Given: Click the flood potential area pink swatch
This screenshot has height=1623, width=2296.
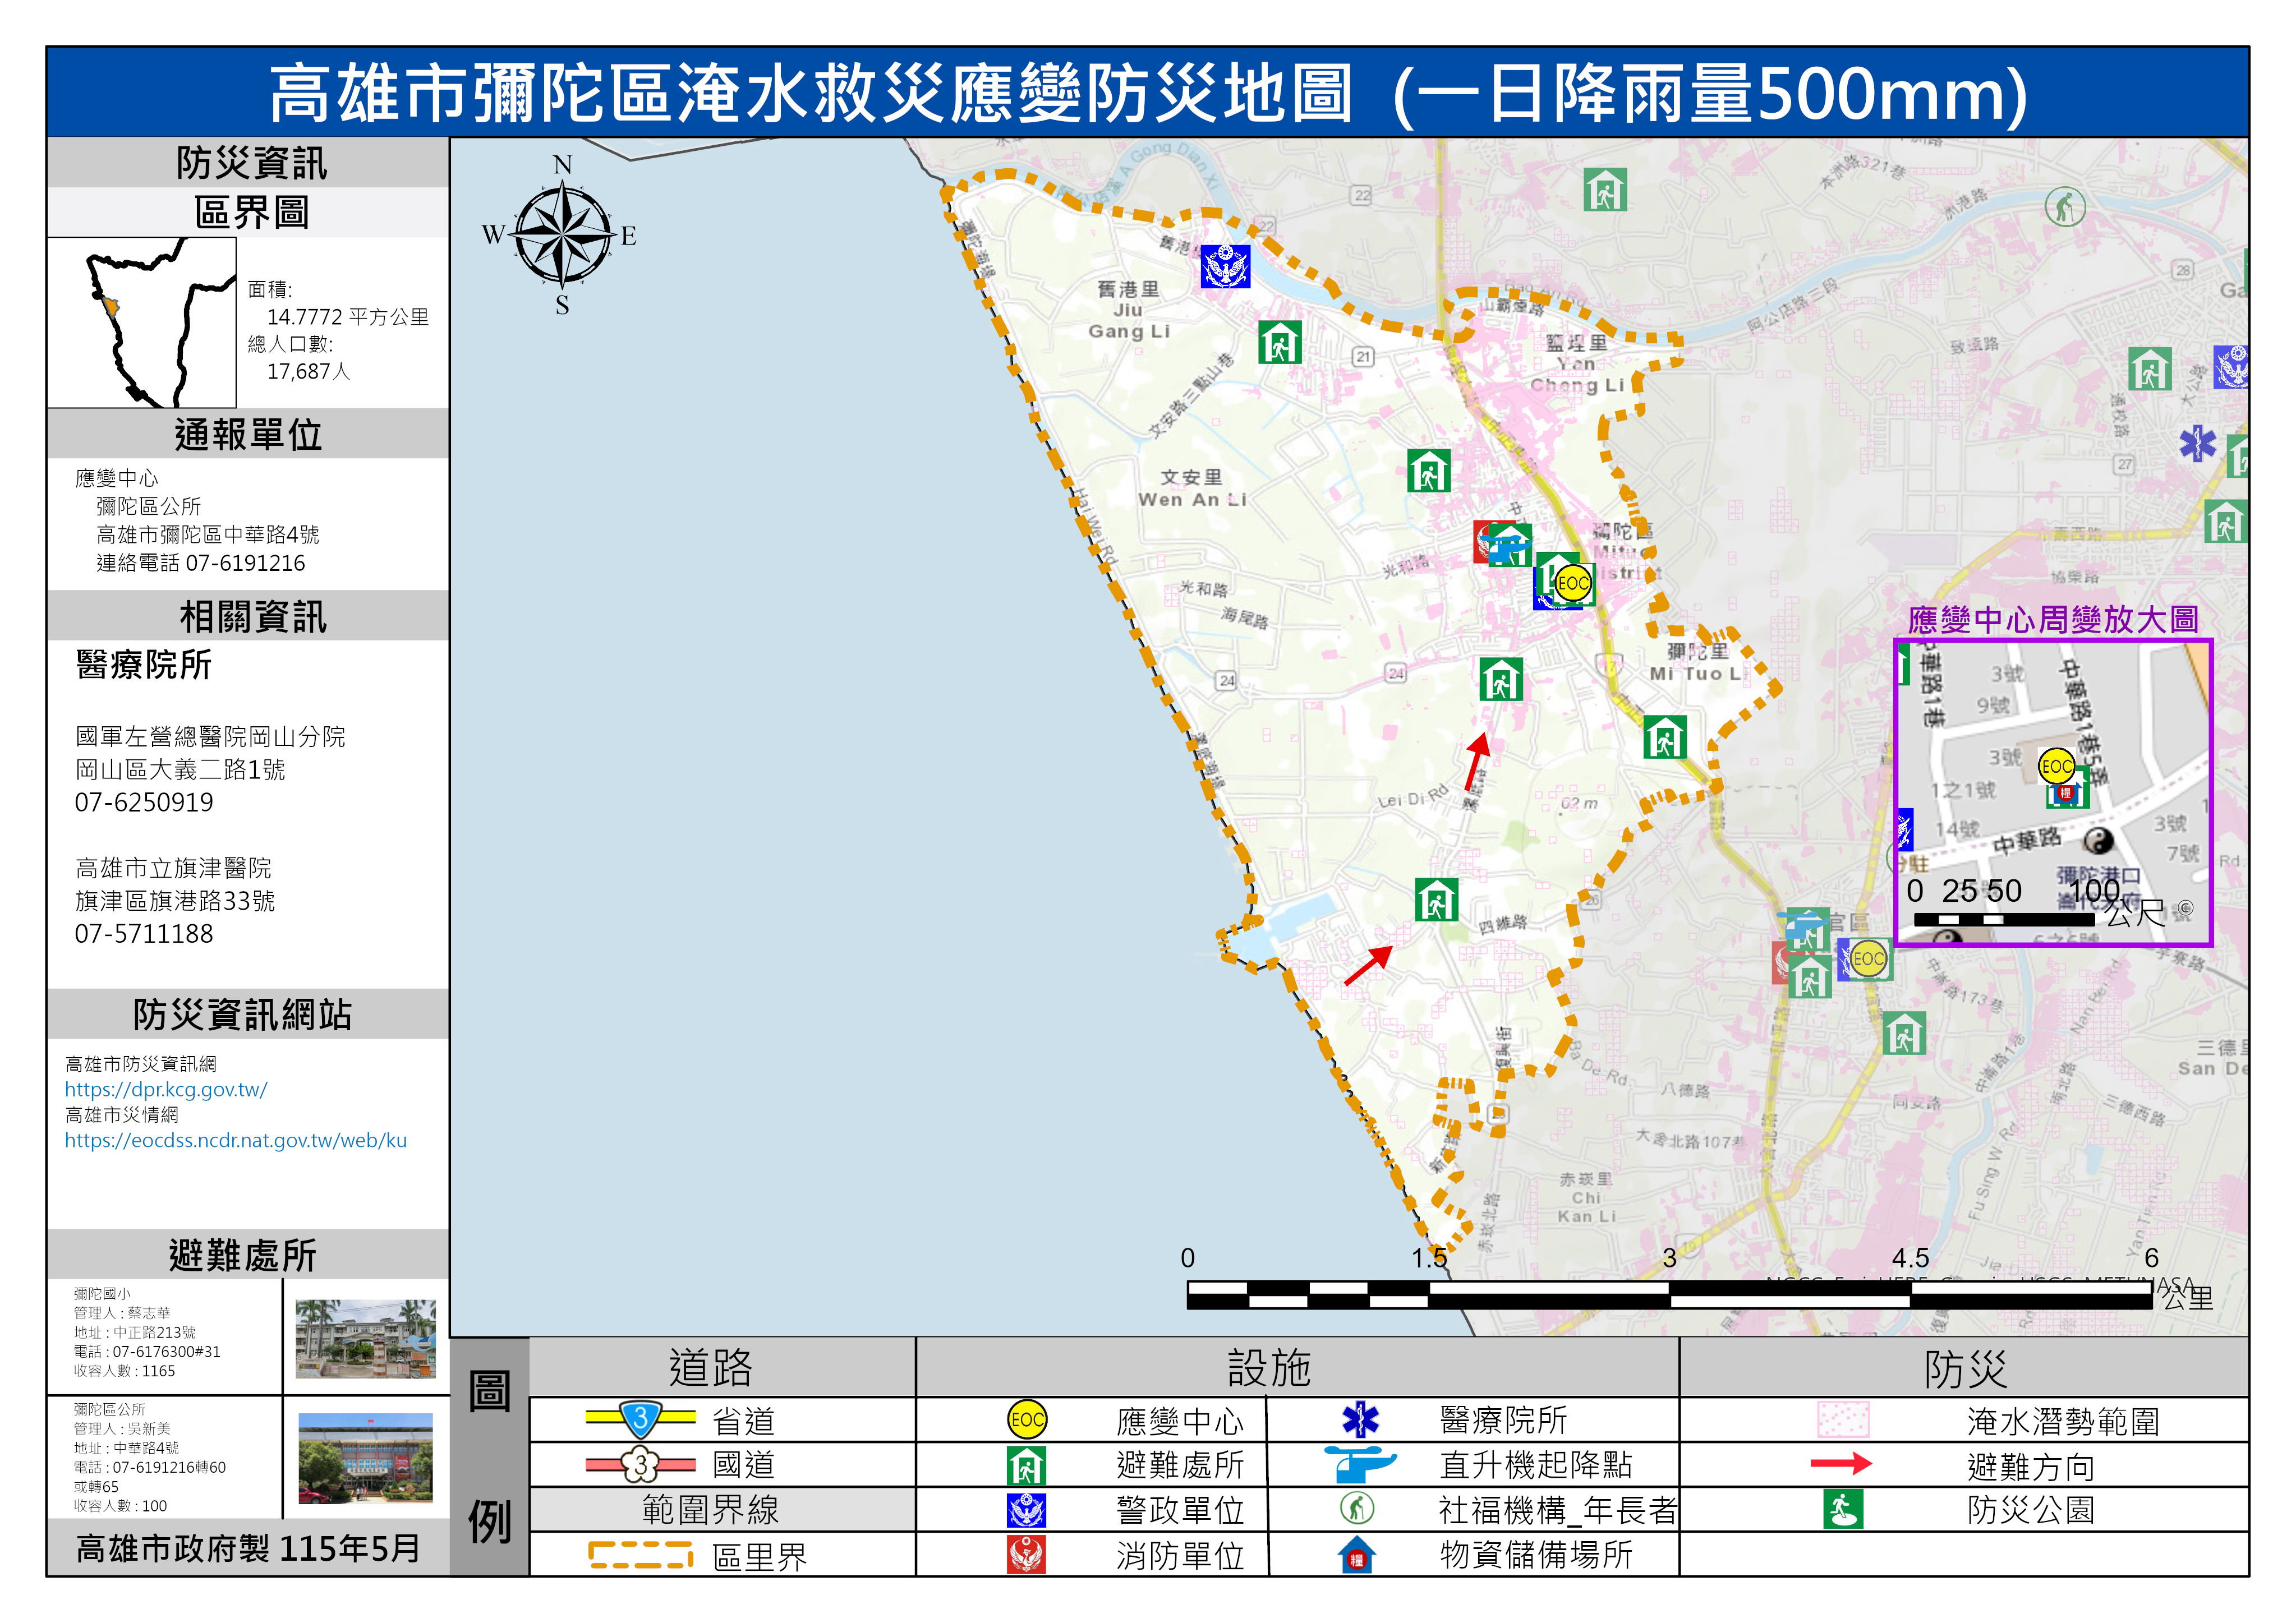Looking at the screenshot, I should [x=1843, y=1420].
